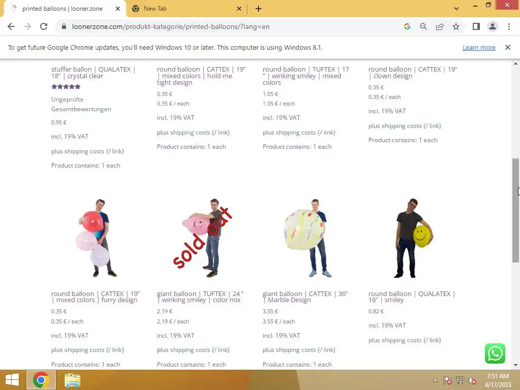
Task: Open the Chrome profile avatar
Action: [493, 26]
